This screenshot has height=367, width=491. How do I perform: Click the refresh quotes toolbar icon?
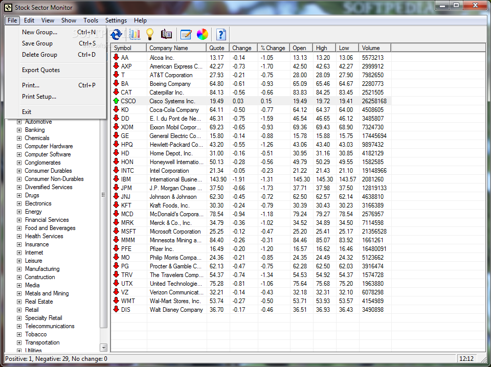click(117, 34)
